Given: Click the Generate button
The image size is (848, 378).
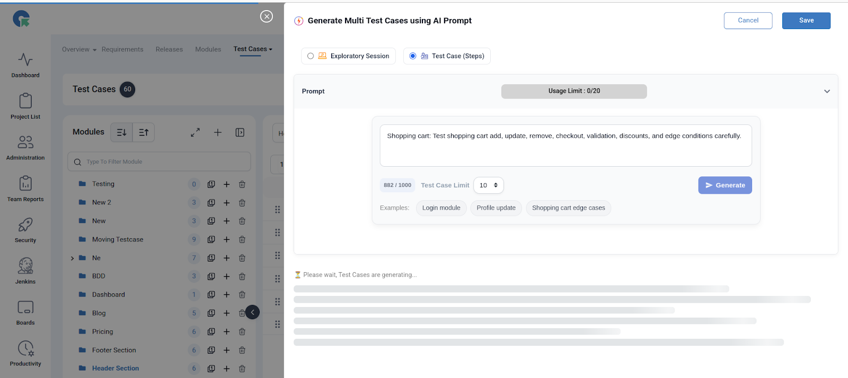Looking at the screenshot, I should [x=725, y=185].
